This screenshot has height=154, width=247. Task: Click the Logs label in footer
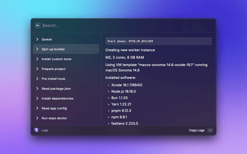point(45,130)
